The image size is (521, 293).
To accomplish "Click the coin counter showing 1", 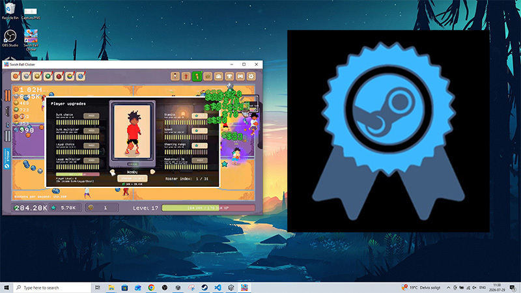I will [x=102, y=208].
